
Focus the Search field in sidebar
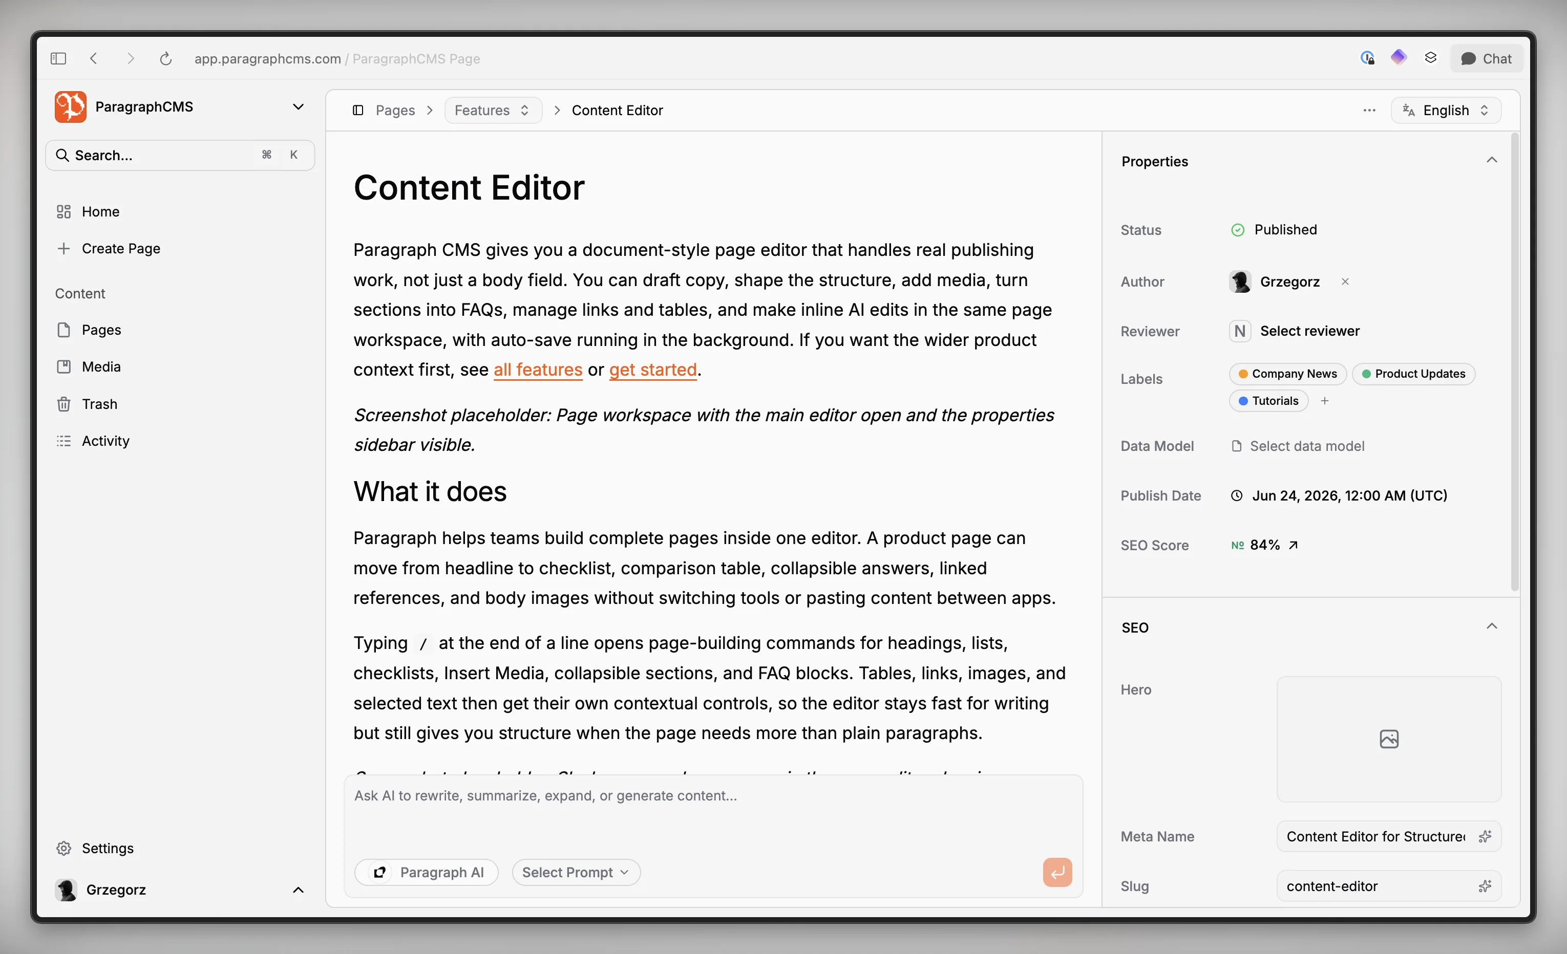coord(180,155)
